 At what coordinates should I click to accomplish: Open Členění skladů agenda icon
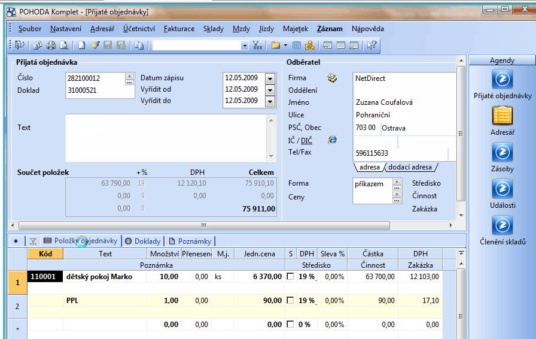tap(502, 225)
